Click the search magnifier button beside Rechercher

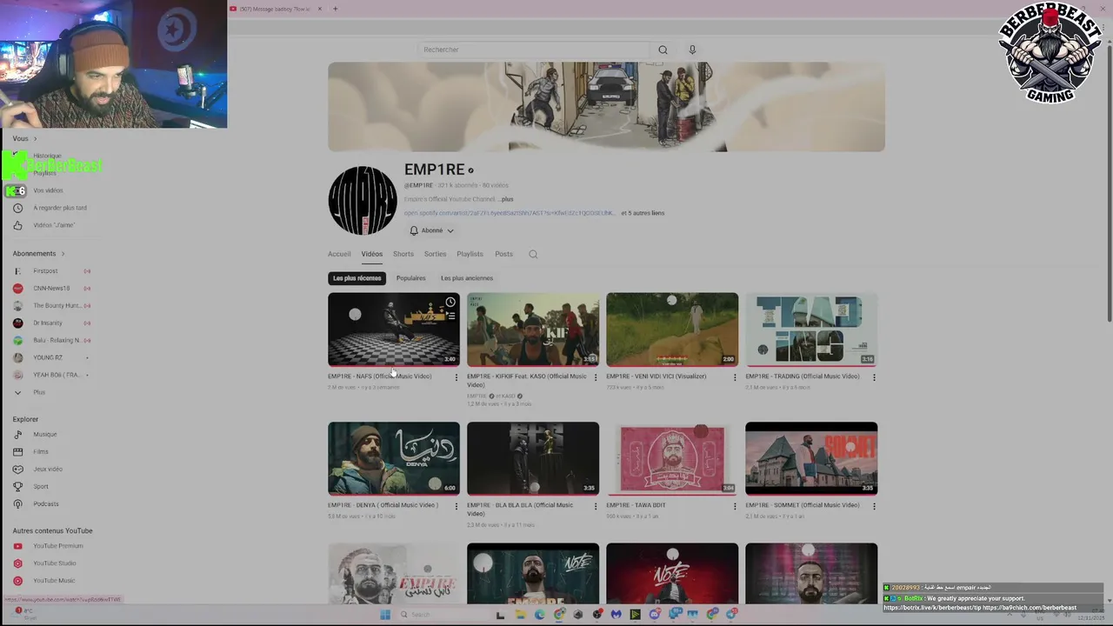[663, 50]
